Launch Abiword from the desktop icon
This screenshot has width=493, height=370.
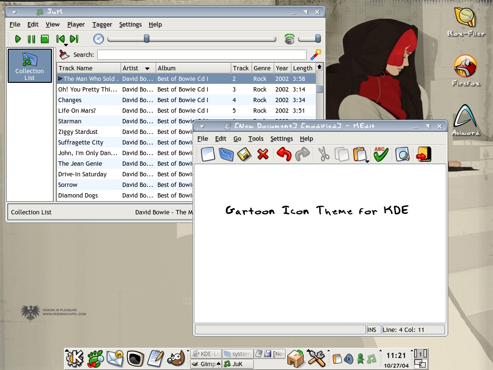[466, 120]
